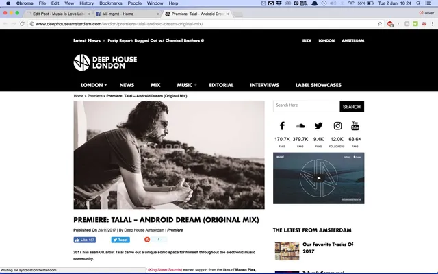Click the King Street Sounds link

tap(165, 270)
